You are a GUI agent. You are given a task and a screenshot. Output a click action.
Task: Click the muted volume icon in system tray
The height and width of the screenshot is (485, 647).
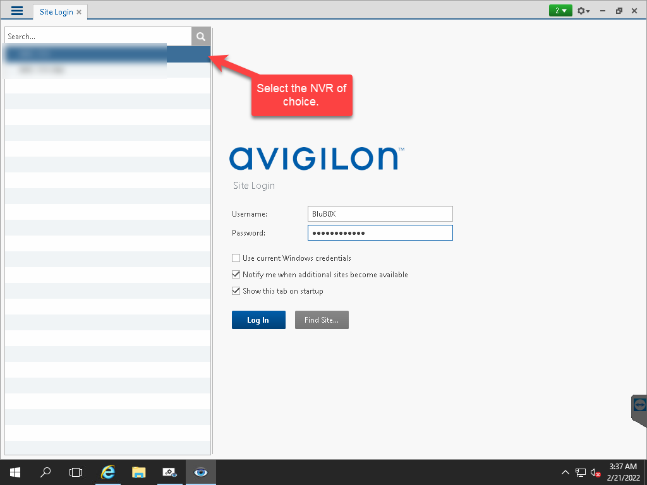[x=595, y=472]
